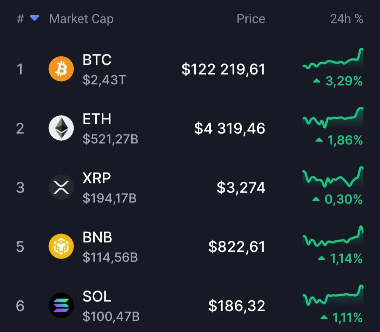Select the BNB price $822,61

[x=237, y=247]
